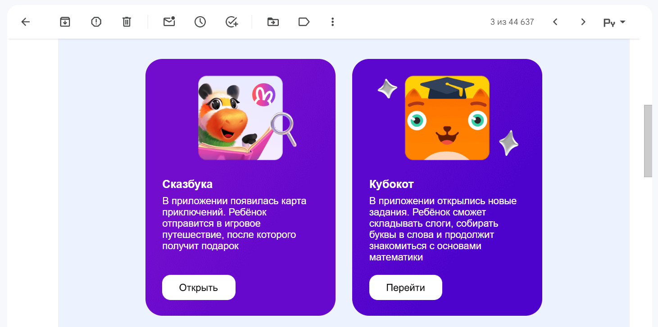Click the Сказбука heading text

click(187, 184)
